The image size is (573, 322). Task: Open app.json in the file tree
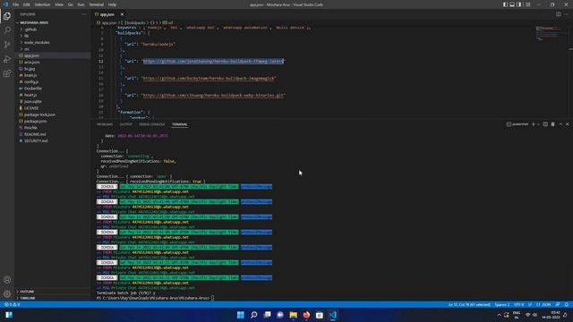[x=31, y=55]
